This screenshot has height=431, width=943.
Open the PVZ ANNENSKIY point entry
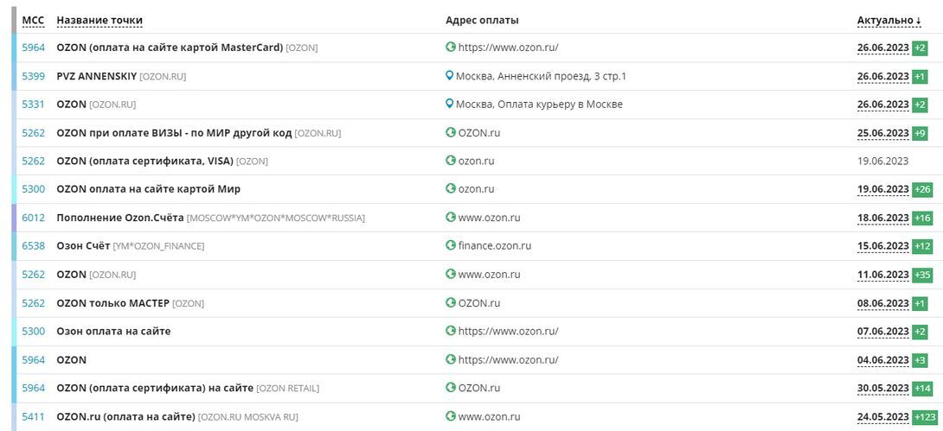point(96,76)
